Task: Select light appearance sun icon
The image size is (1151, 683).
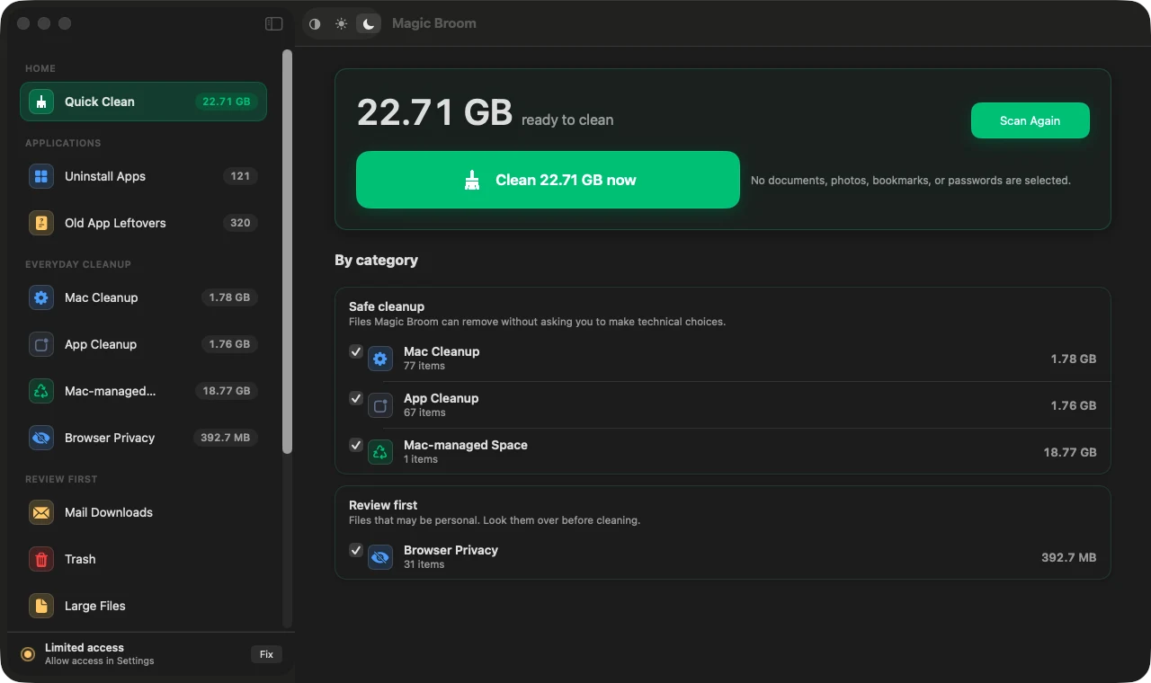Action: (x=341, y=23)
